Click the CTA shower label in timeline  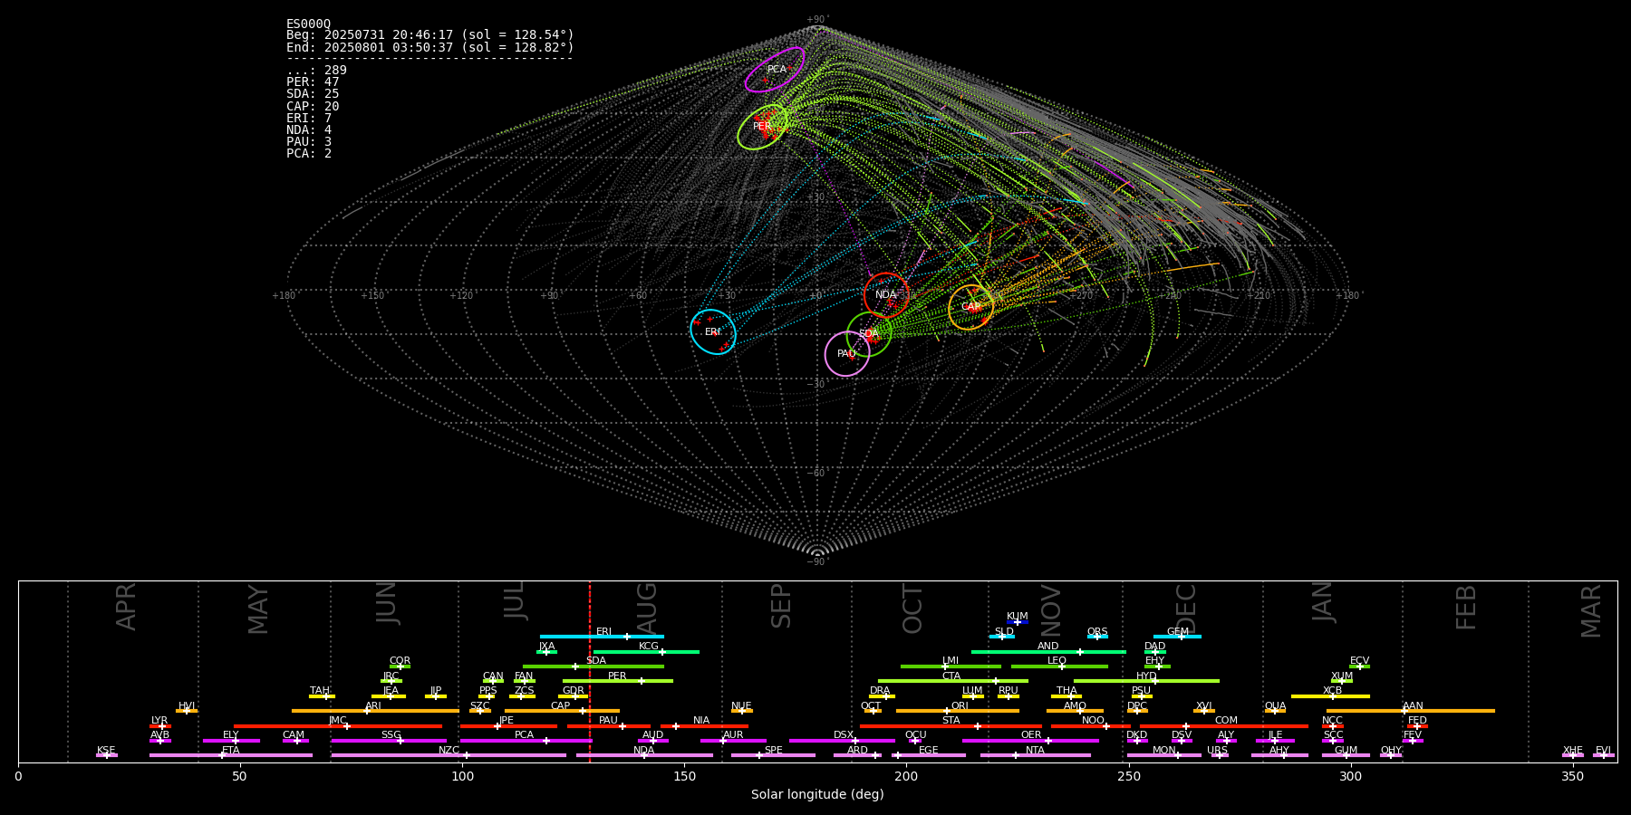point(951,676)
